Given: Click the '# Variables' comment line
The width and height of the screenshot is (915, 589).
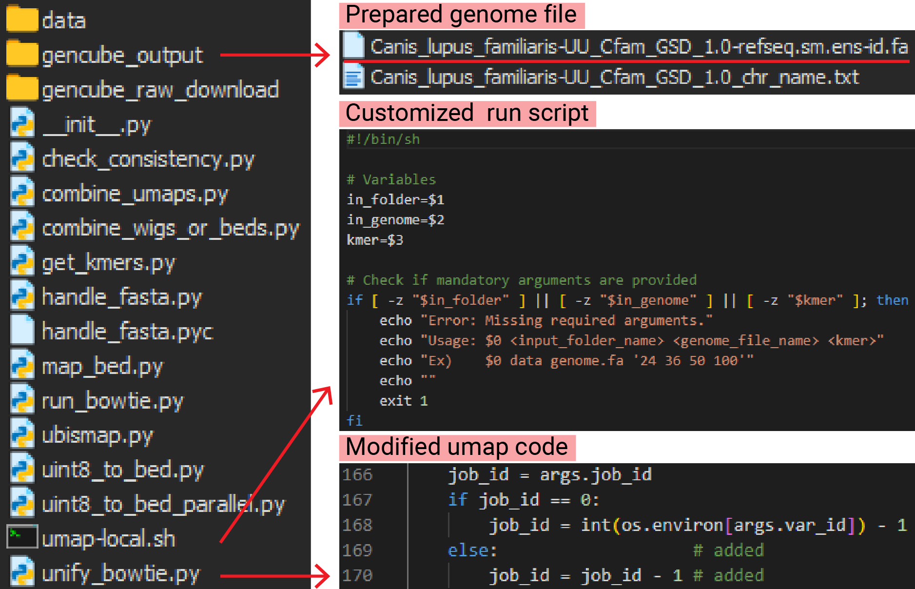Looking at the screenshot, I should tap(391, 179).
